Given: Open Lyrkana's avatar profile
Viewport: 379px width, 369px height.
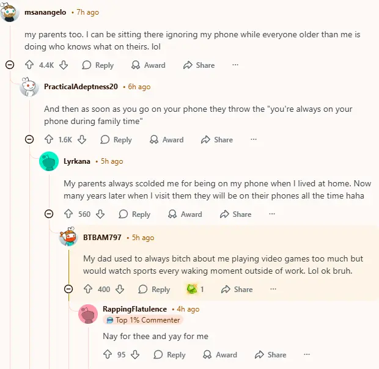Looking at the screenshot, I should 49,161.
